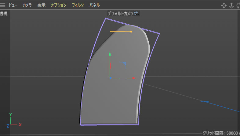Click the camera orbit rotate icon
This screenshot has height=136, width=240.
point(238,5)
